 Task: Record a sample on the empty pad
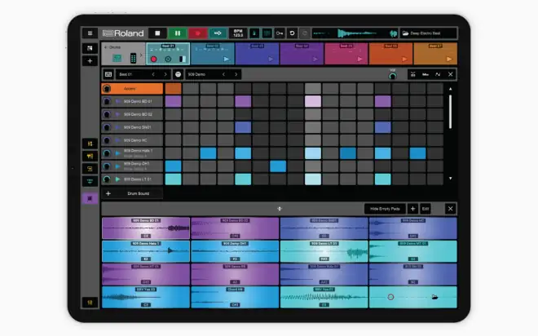pyautogui.click(x=390, y=297)
